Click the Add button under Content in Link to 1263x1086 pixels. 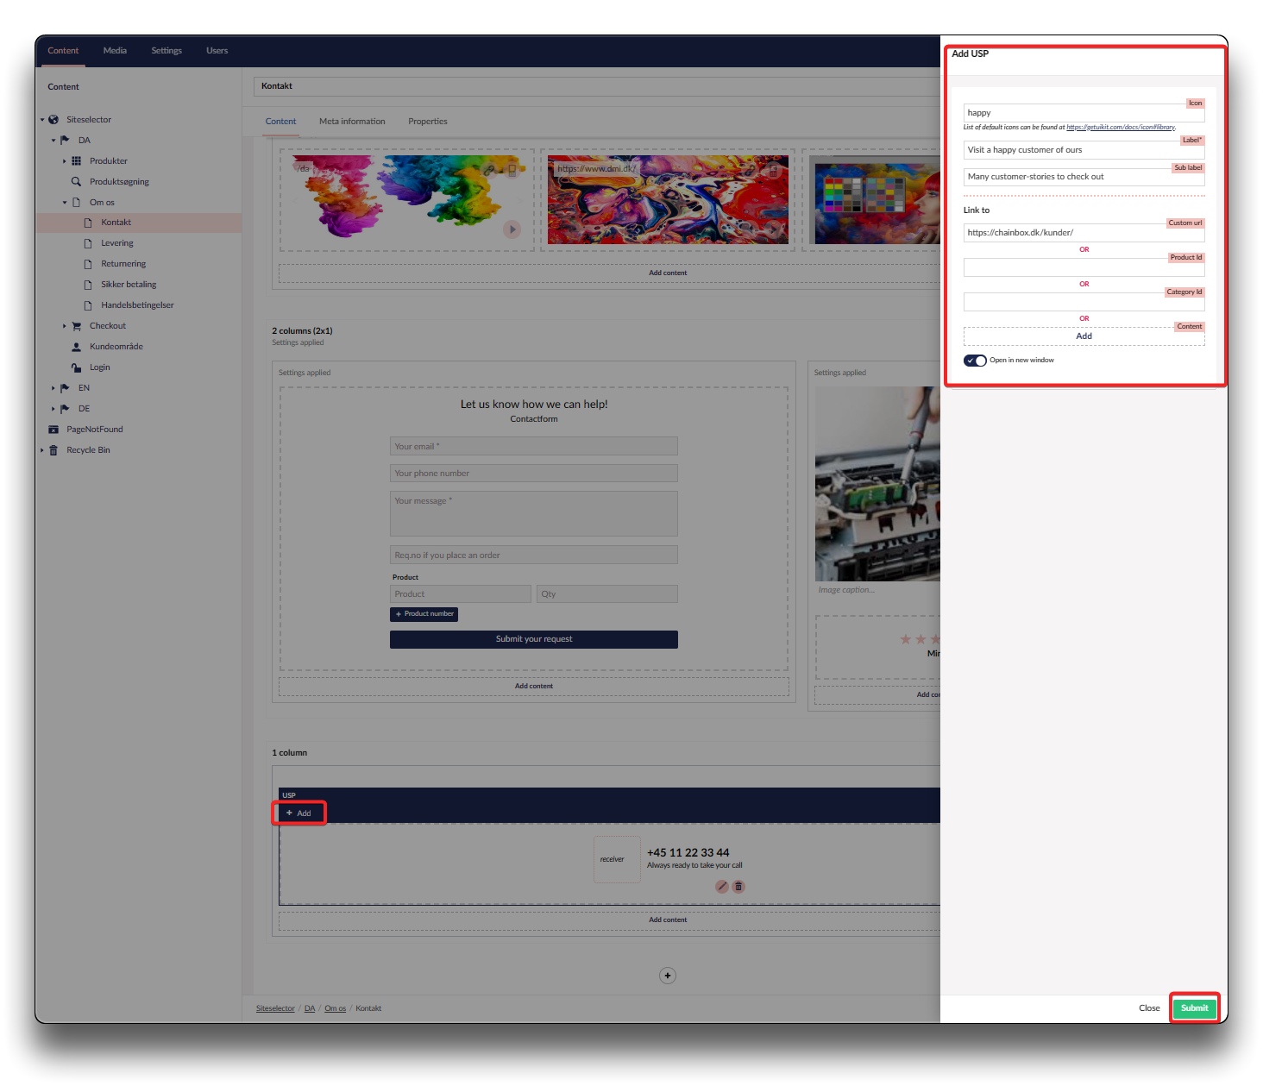(x=1084, y=336)
